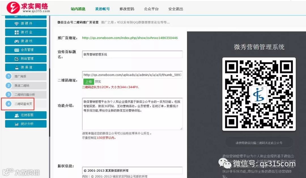Open 公众平台 in the top nav
Image resolution: width=306 pixels, height=178 pixels.
point(151,9)
